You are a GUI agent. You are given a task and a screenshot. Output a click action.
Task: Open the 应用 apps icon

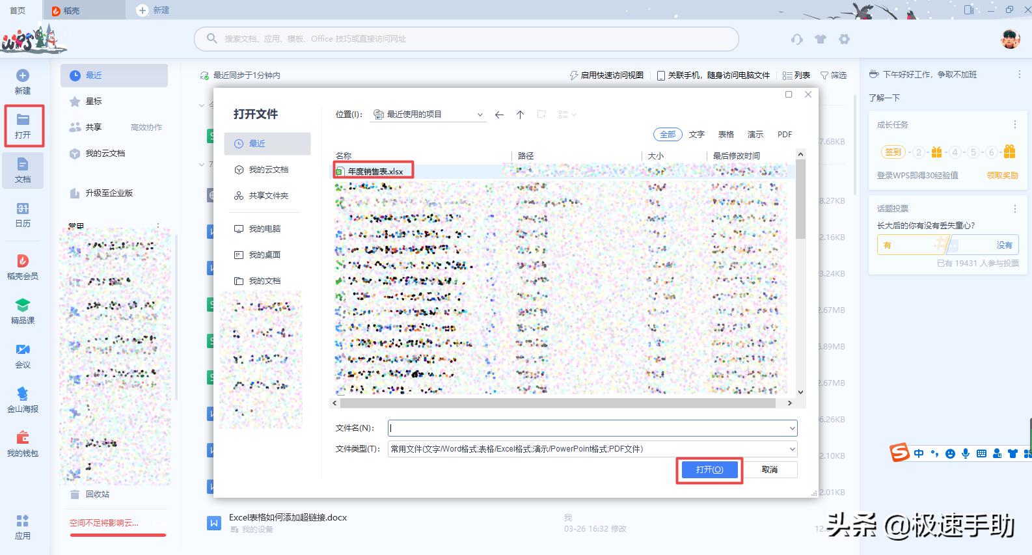point(23,527)
